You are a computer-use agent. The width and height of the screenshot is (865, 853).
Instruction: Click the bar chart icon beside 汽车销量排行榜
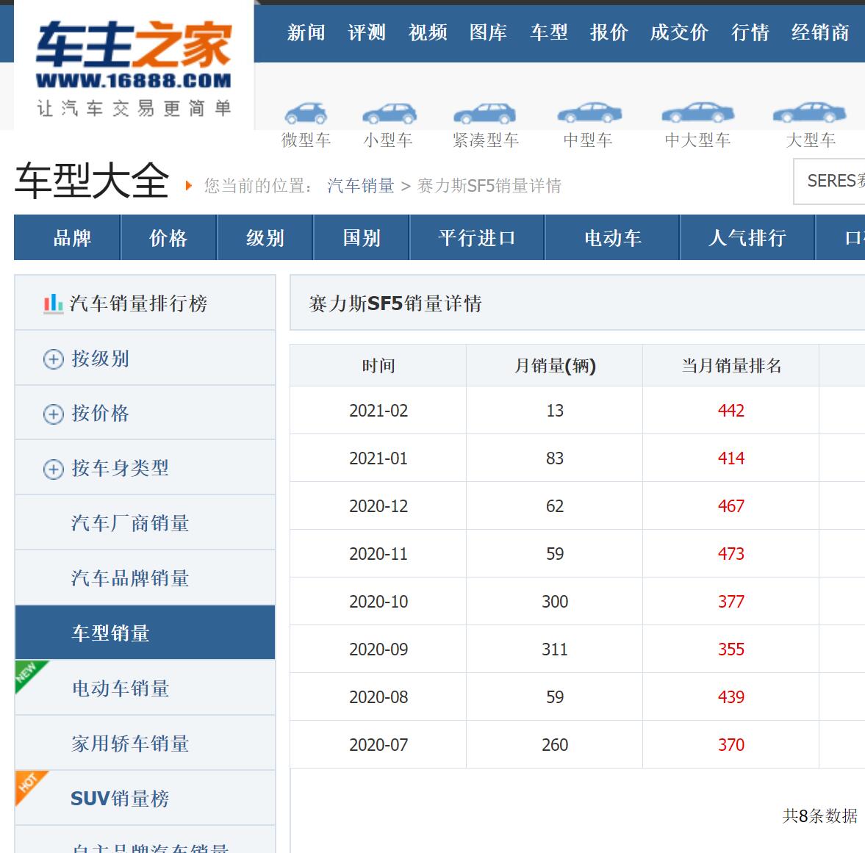coord(54,303)
